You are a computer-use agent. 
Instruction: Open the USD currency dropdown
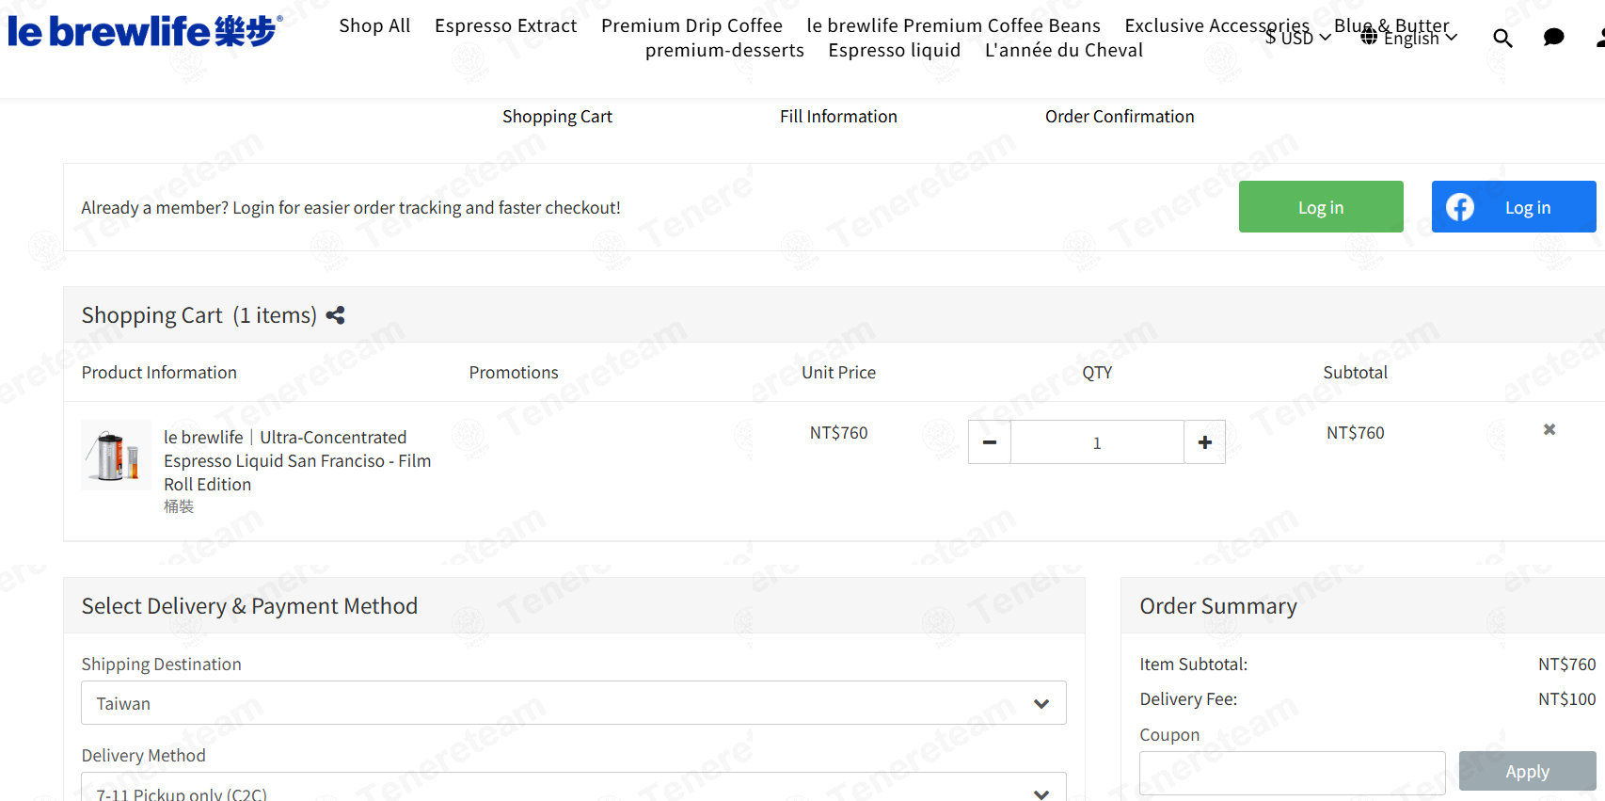pos(1298,38)
